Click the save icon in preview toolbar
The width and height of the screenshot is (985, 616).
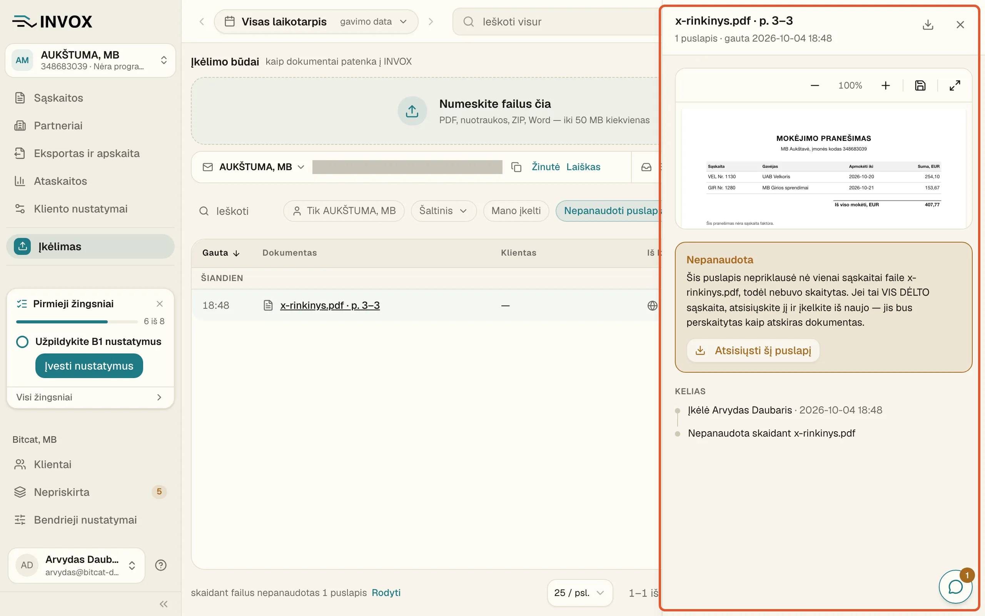coord(920,85)
